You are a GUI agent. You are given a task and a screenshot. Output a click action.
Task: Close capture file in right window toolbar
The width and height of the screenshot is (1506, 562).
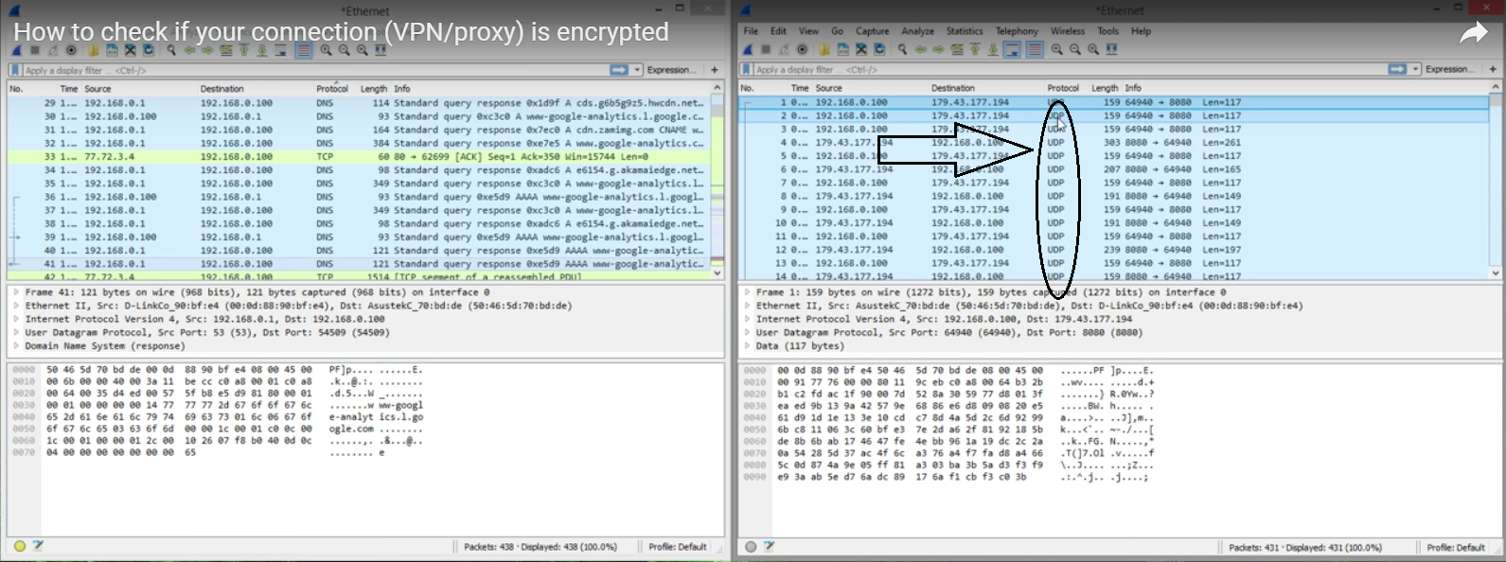coord(861,49)
